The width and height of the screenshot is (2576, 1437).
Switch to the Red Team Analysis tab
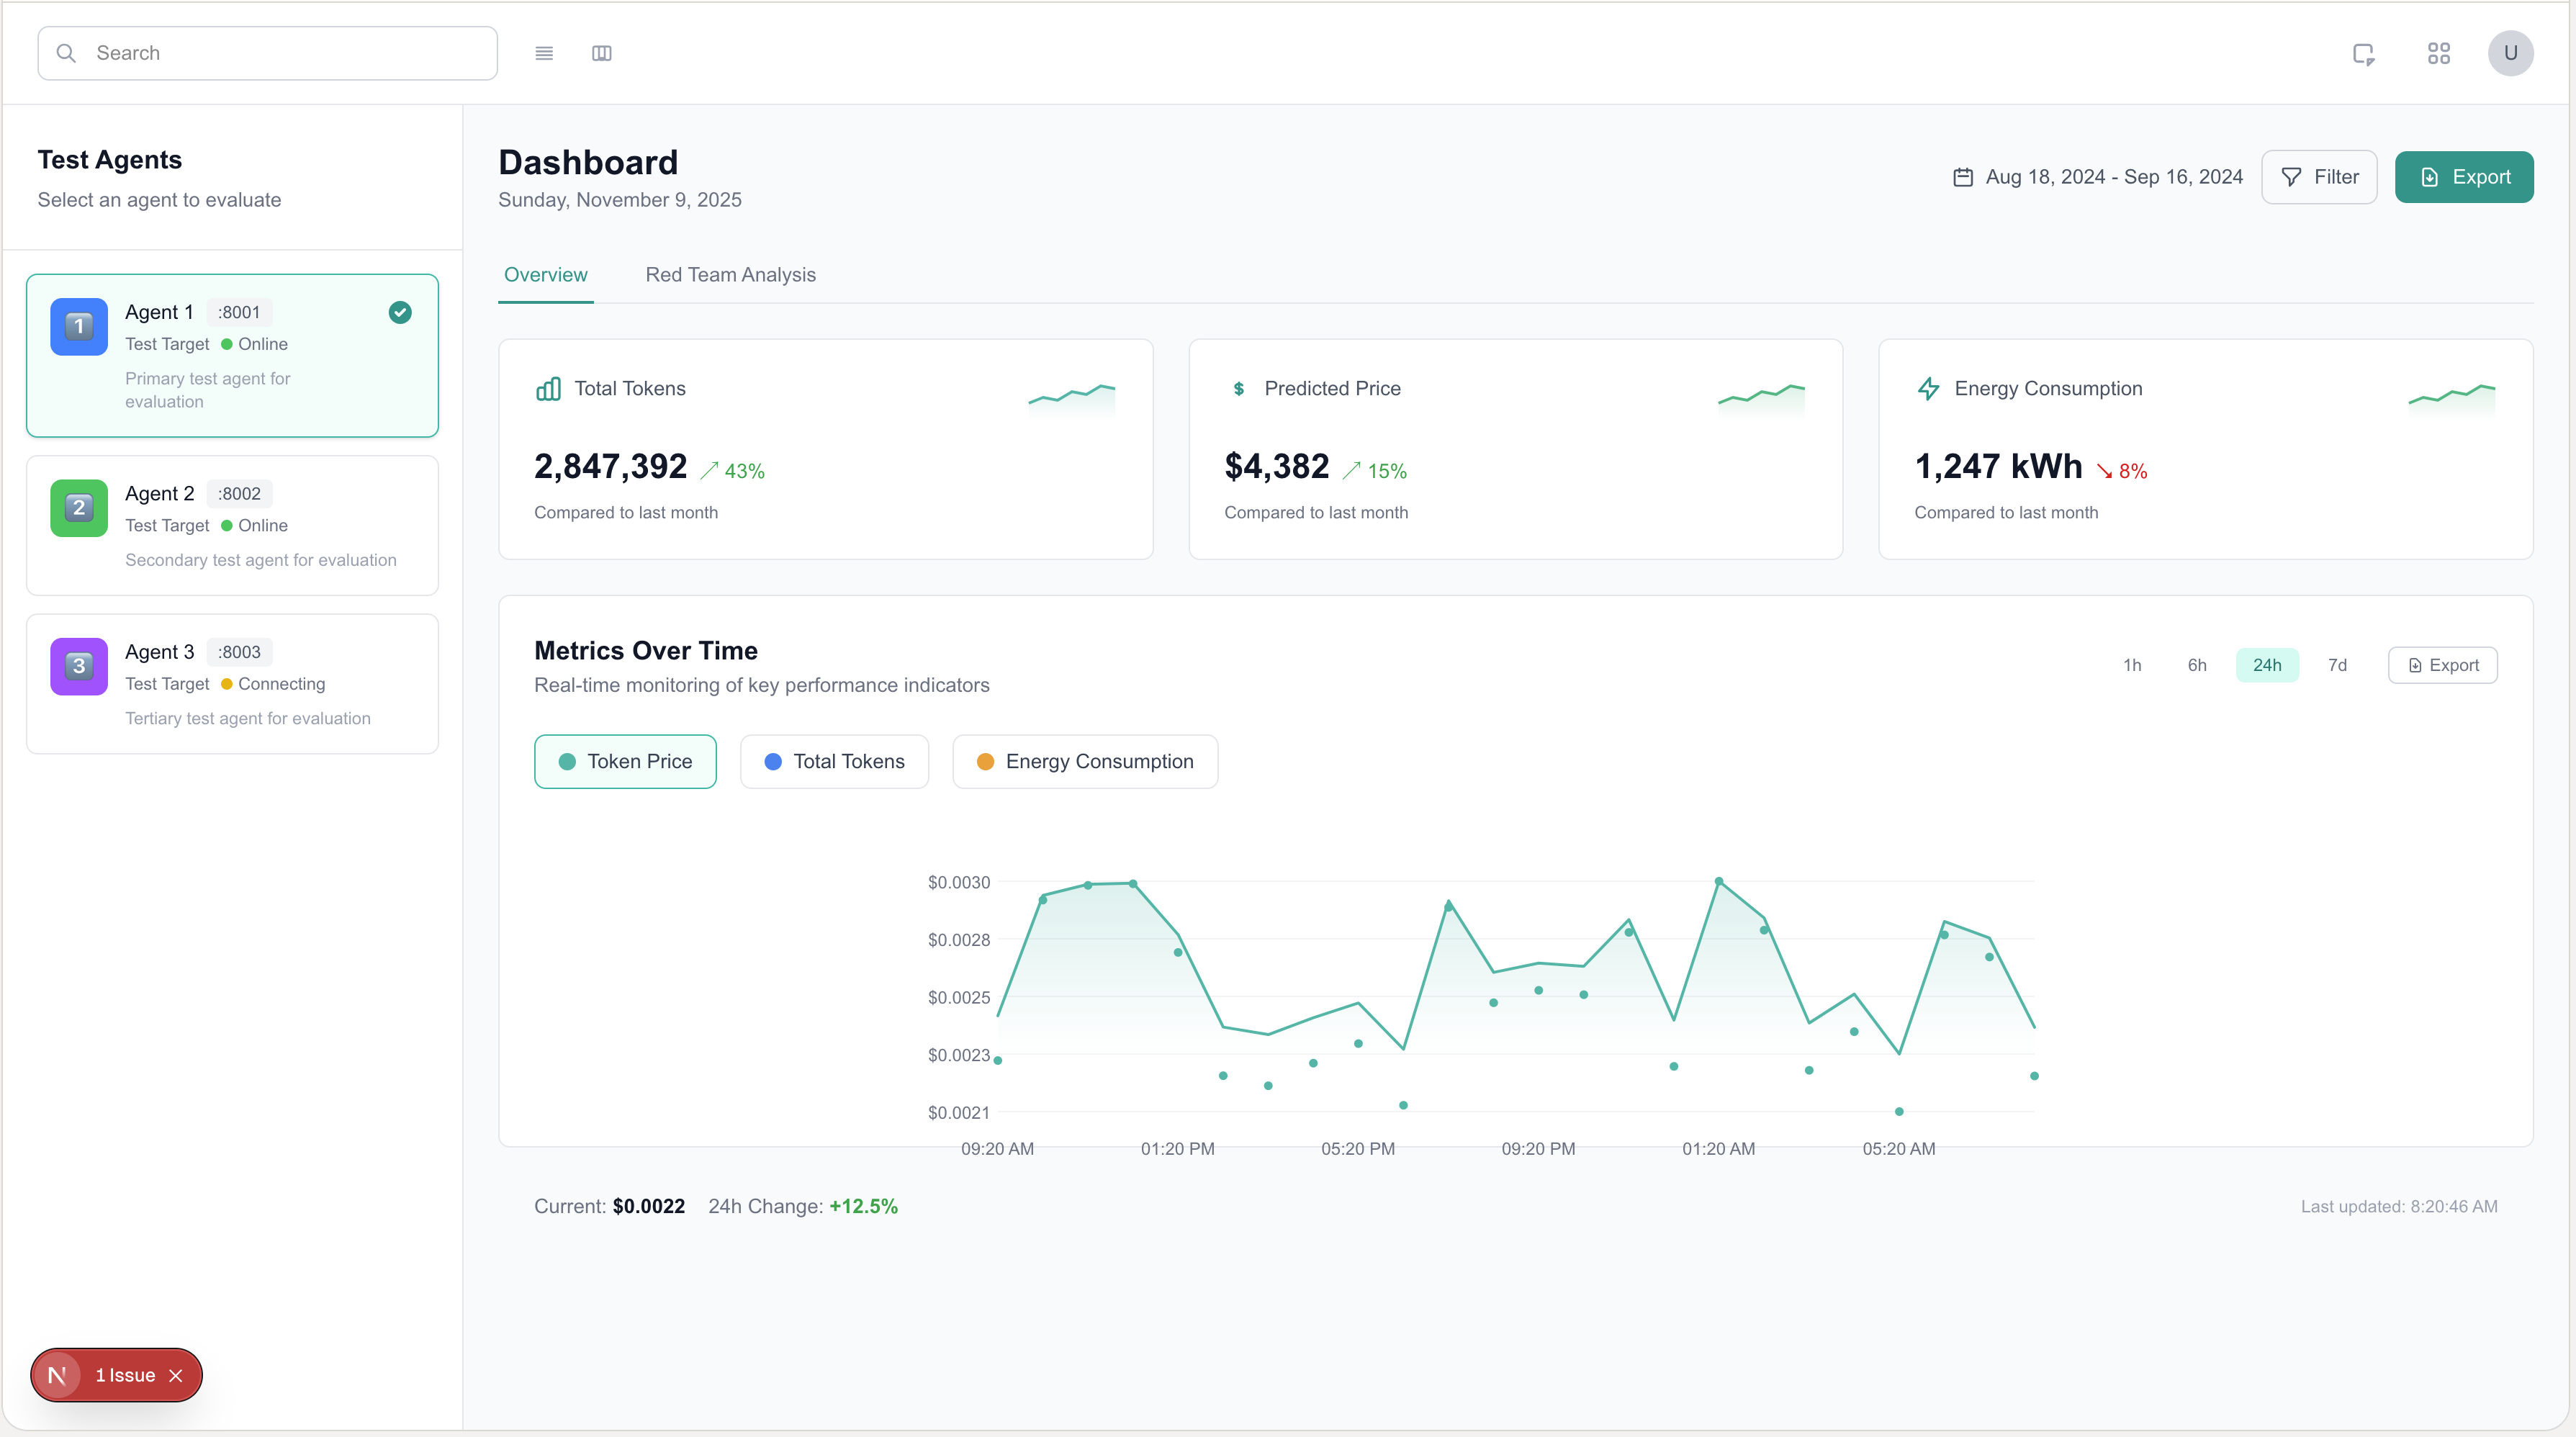730,275
